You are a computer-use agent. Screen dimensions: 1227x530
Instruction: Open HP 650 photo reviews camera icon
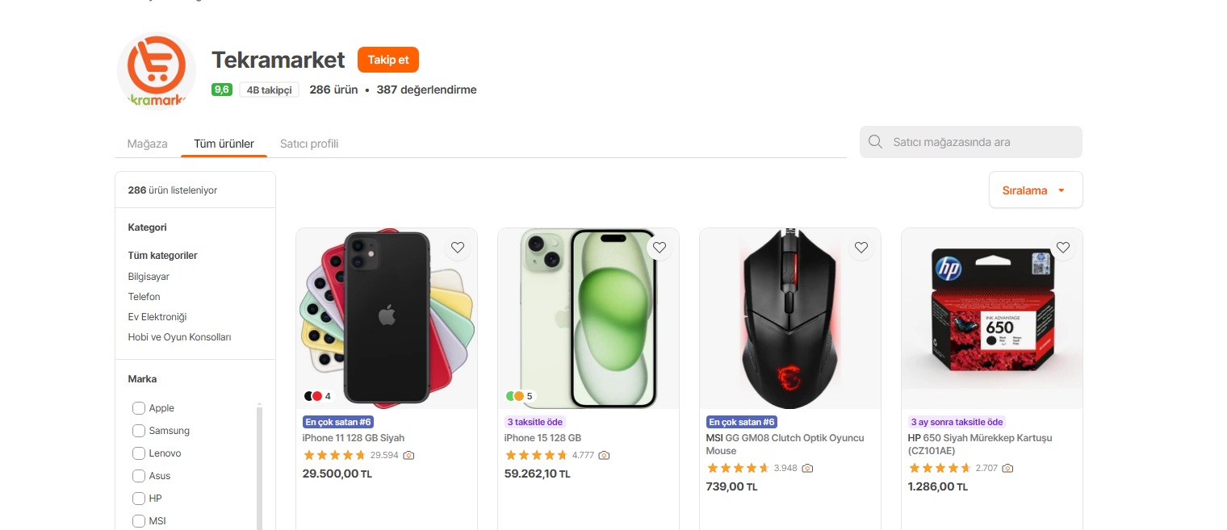coord(1007,468)
